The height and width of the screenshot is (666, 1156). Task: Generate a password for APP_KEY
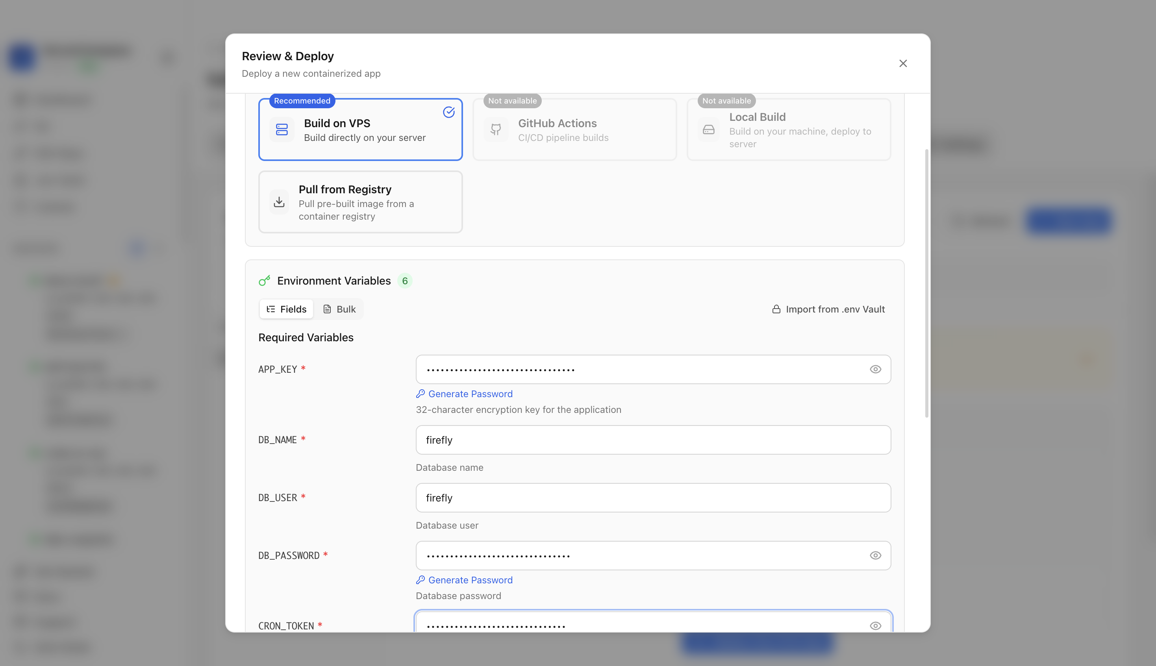pos(464,394)
